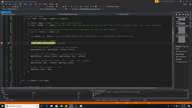The width and height of the screenshot is (192, 108).
Task: Toggle checkbox for 'offset' variable in Autos
Action: pyautogui.click(x=4, y=98)
